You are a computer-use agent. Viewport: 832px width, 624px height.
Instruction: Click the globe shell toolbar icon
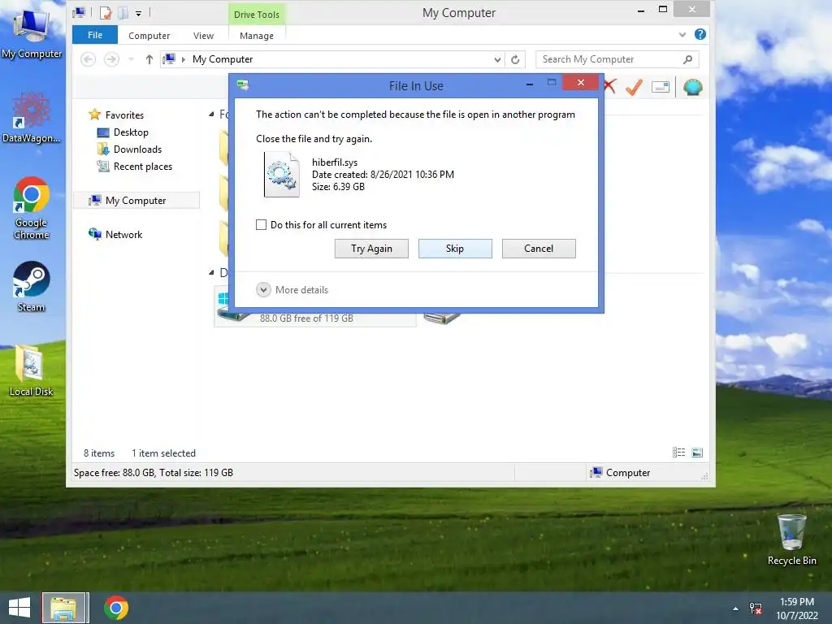click(x=692, y=87)
